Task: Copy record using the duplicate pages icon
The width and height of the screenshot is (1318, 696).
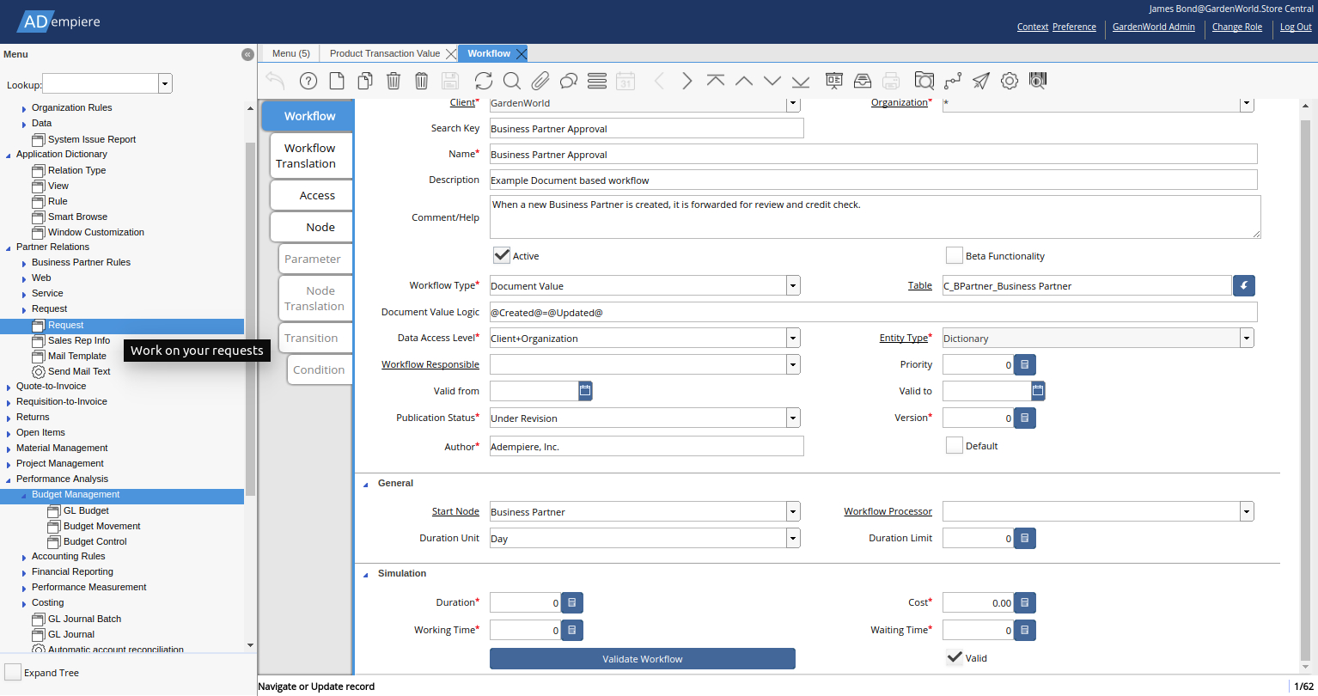Action: [365, 81]
